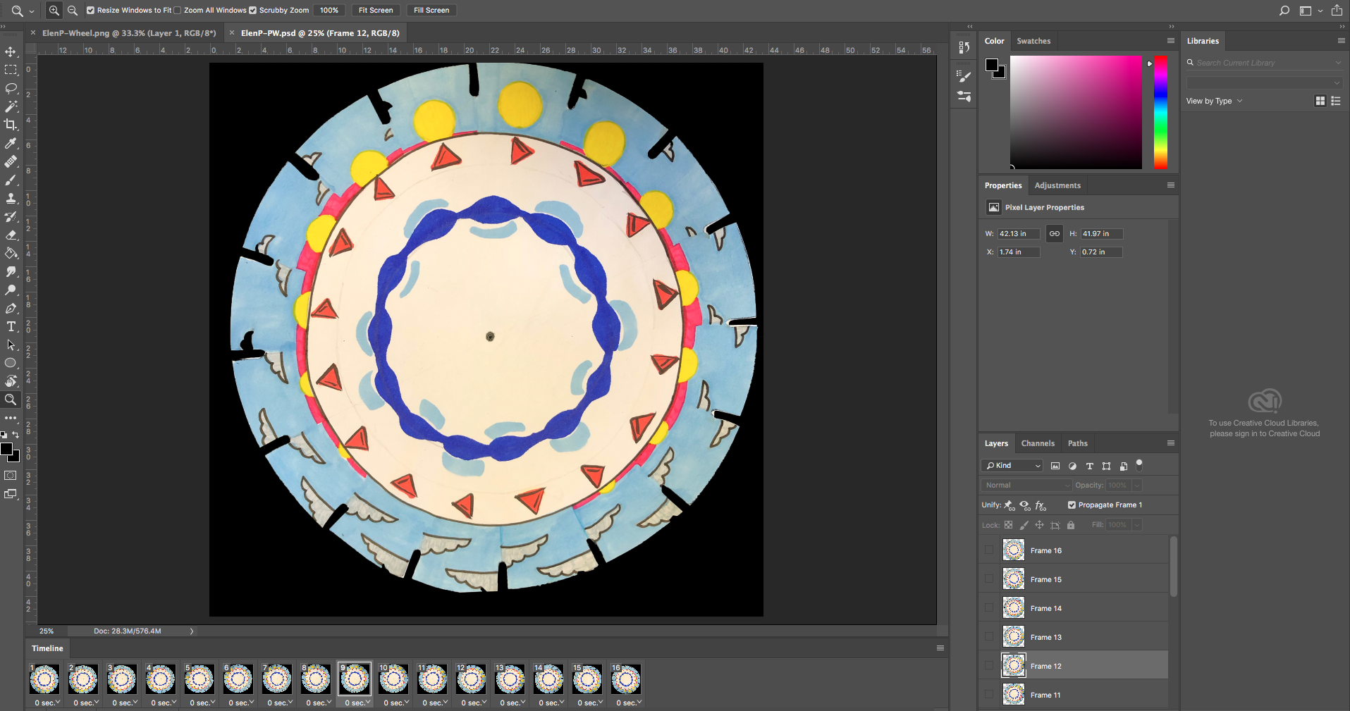Disable Resize Windows to Fit checkbox
The height and width of the screenshot is (711, 1350).
coord(90,11)
